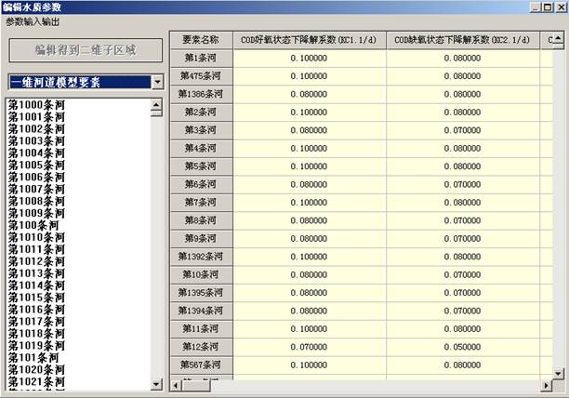Expand the 一维河道模型要素 dropdown

click(x=156, y=83)
